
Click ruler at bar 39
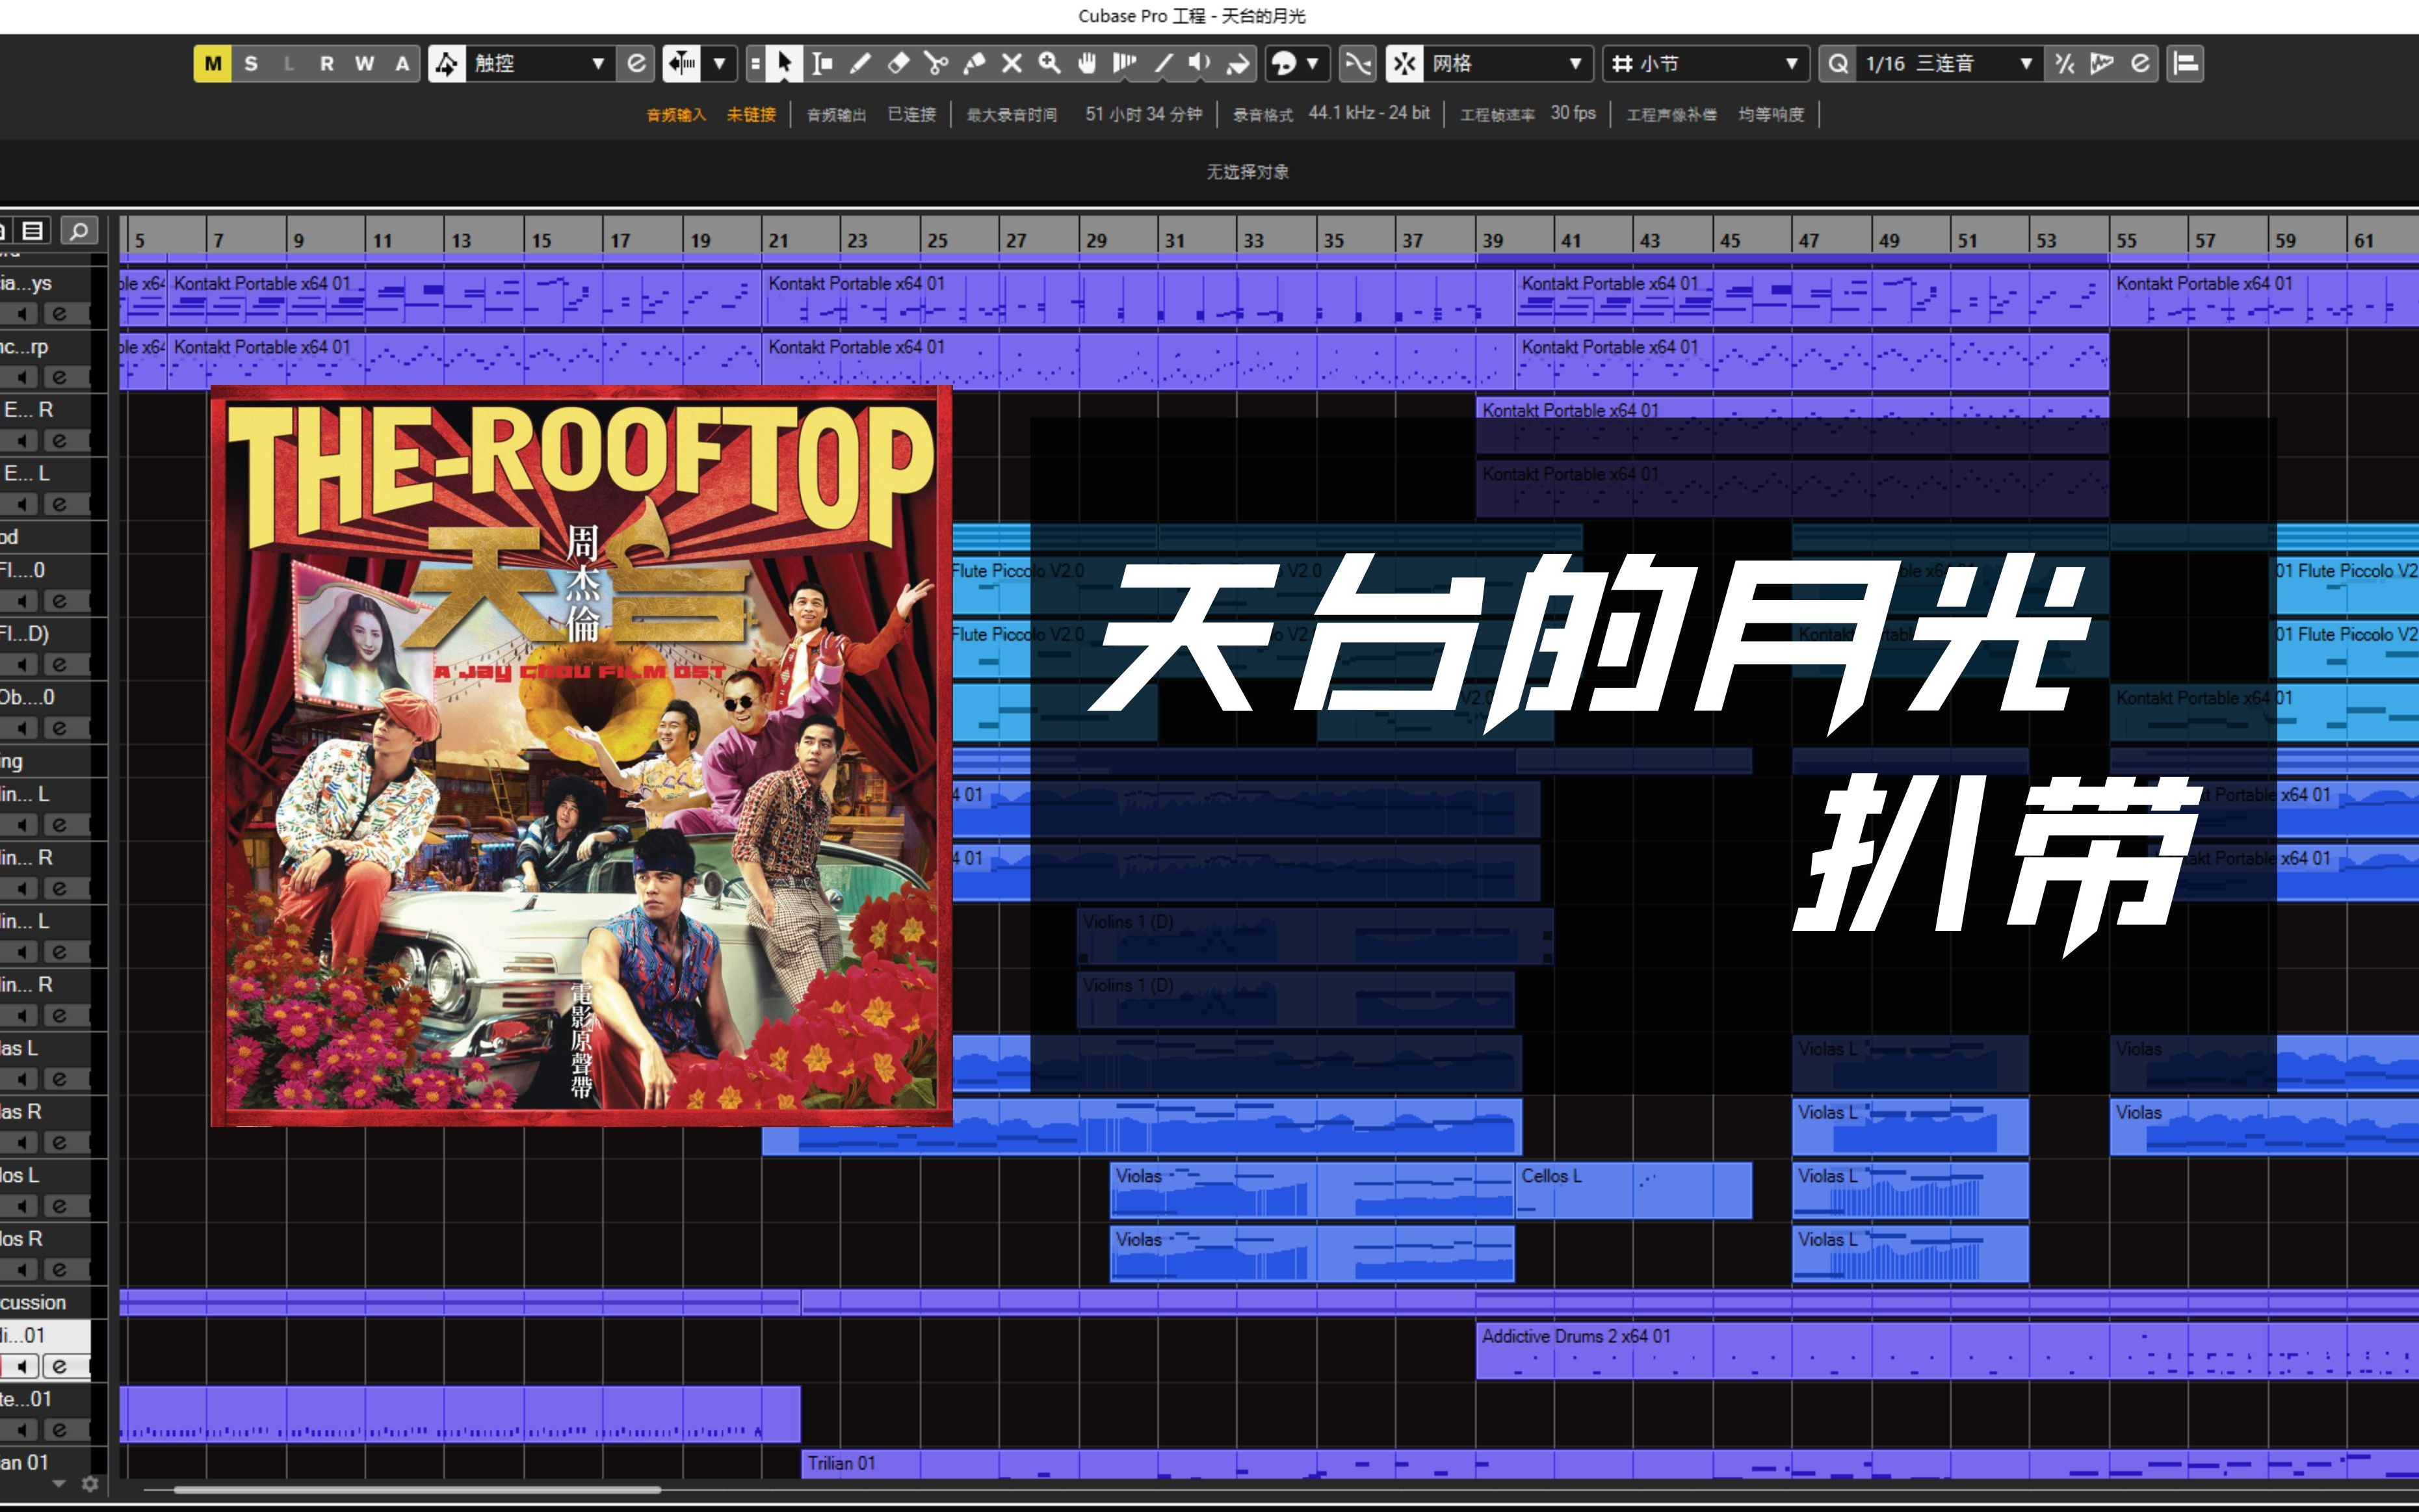click(1492, 240)
